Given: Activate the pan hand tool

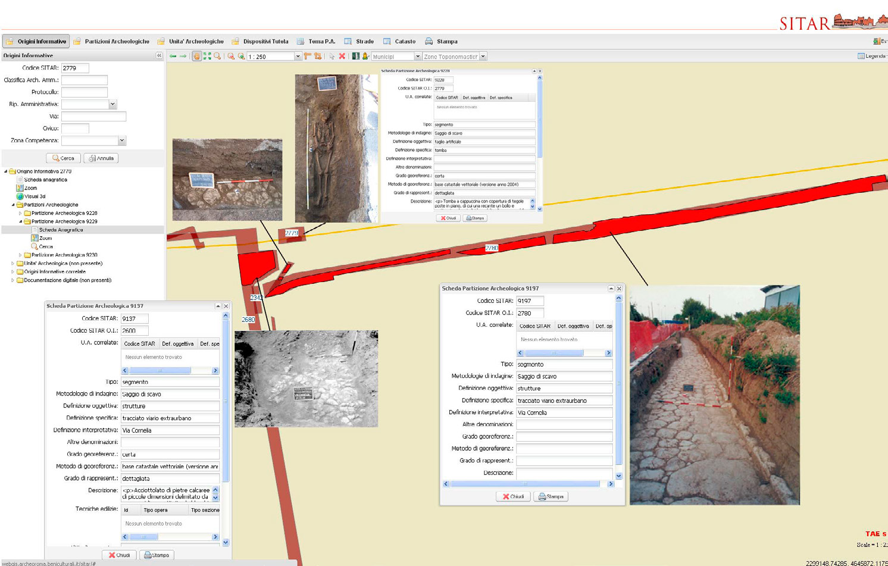Looking at the screenshot, I should point(196,57).
